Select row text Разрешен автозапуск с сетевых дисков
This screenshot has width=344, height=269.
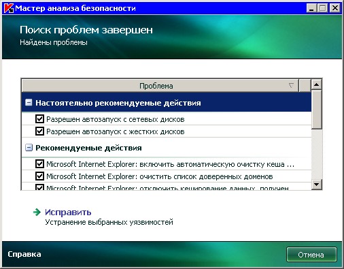click(x=116, y=119)
